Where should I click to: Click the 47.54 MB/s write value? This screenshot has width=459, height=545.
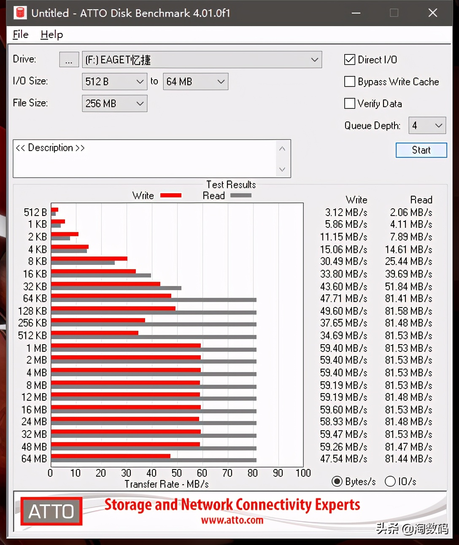coord(343,459)
